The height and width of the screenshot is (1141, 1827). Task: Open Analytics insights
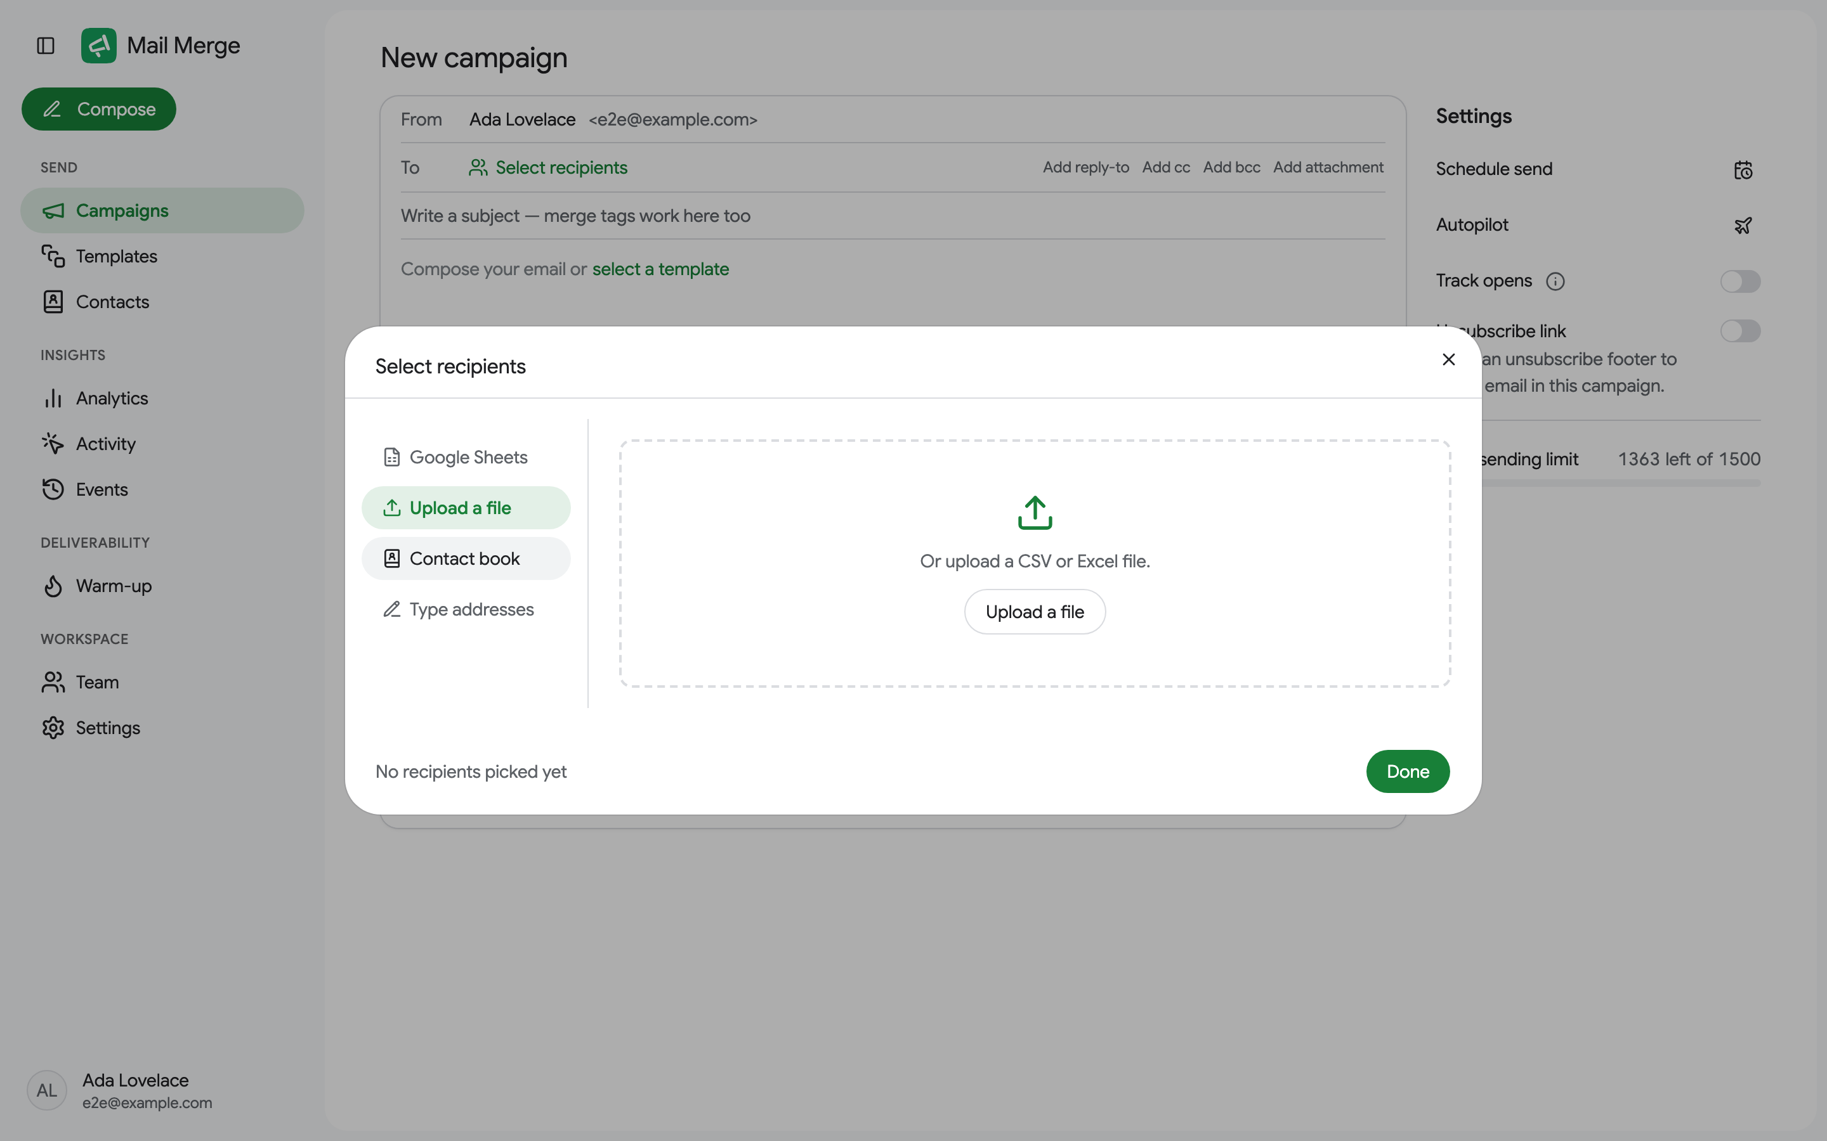tap(162, 399)
